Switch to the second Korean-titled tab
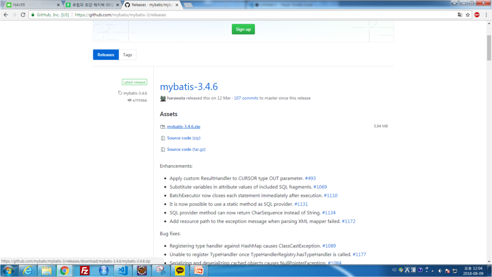The image size is (492, 277). click(92, 5)
